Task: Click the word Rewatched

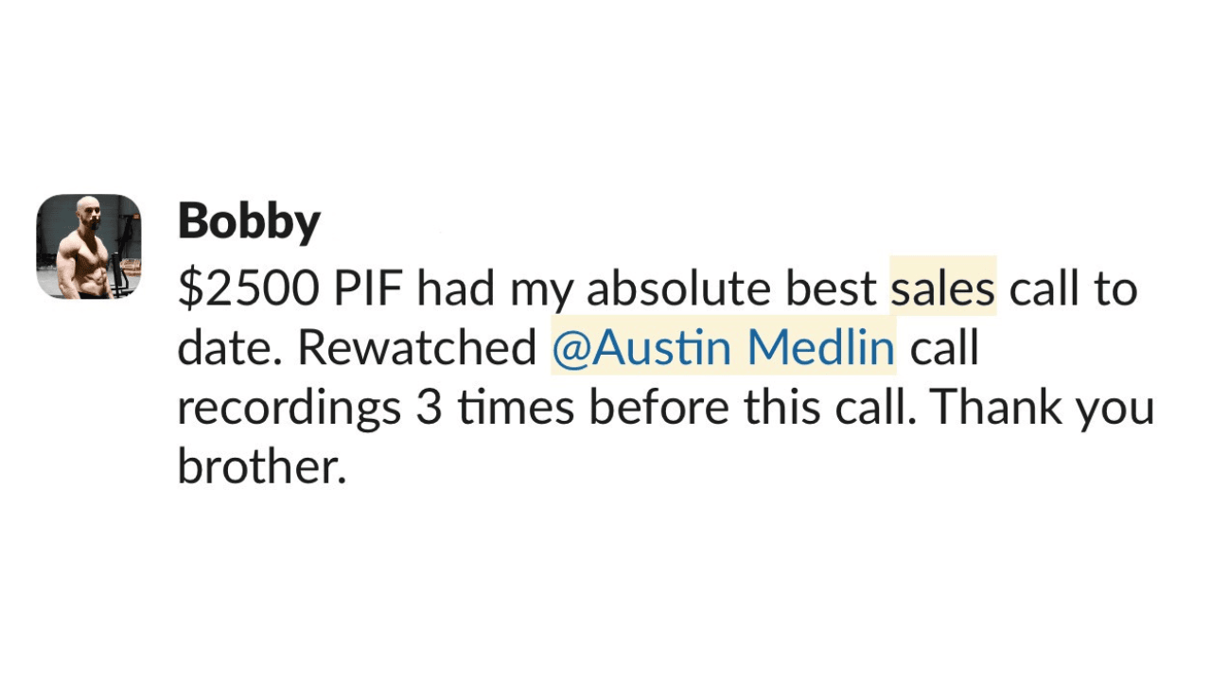Action: pyautogui.click(x=417, y=348)
